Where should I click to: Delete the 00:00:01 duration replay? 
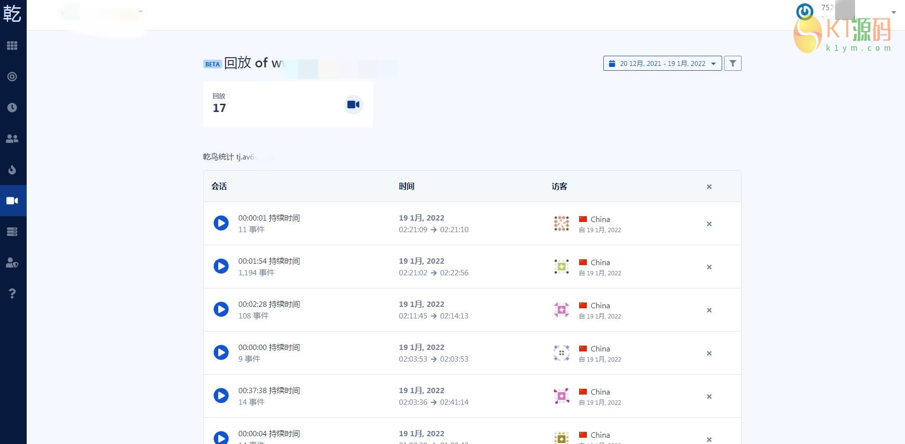[x=709, y=224]
